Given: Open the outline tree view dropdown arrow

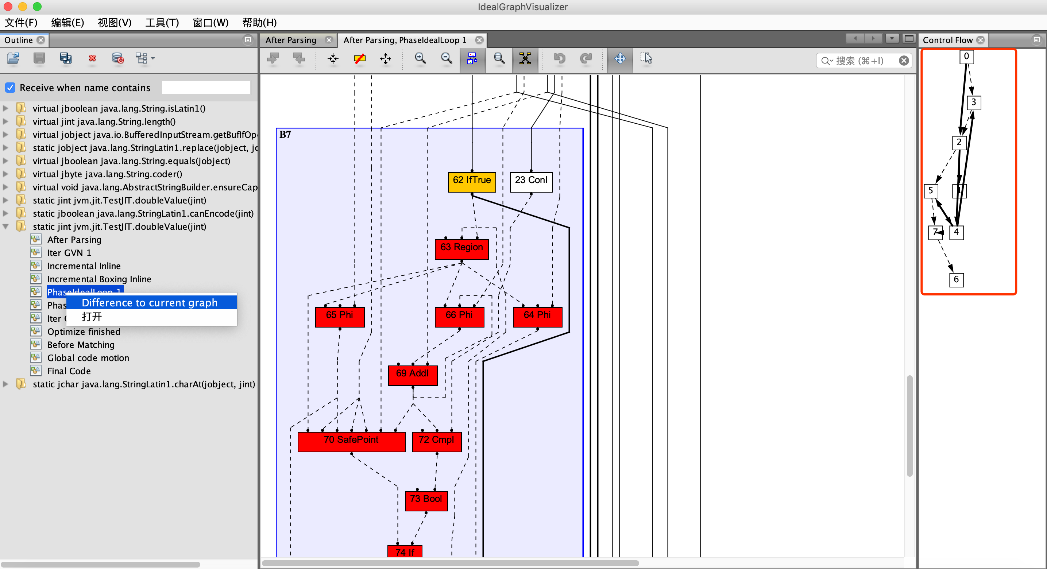Looking at the screenshot, I should coord(153,58).
